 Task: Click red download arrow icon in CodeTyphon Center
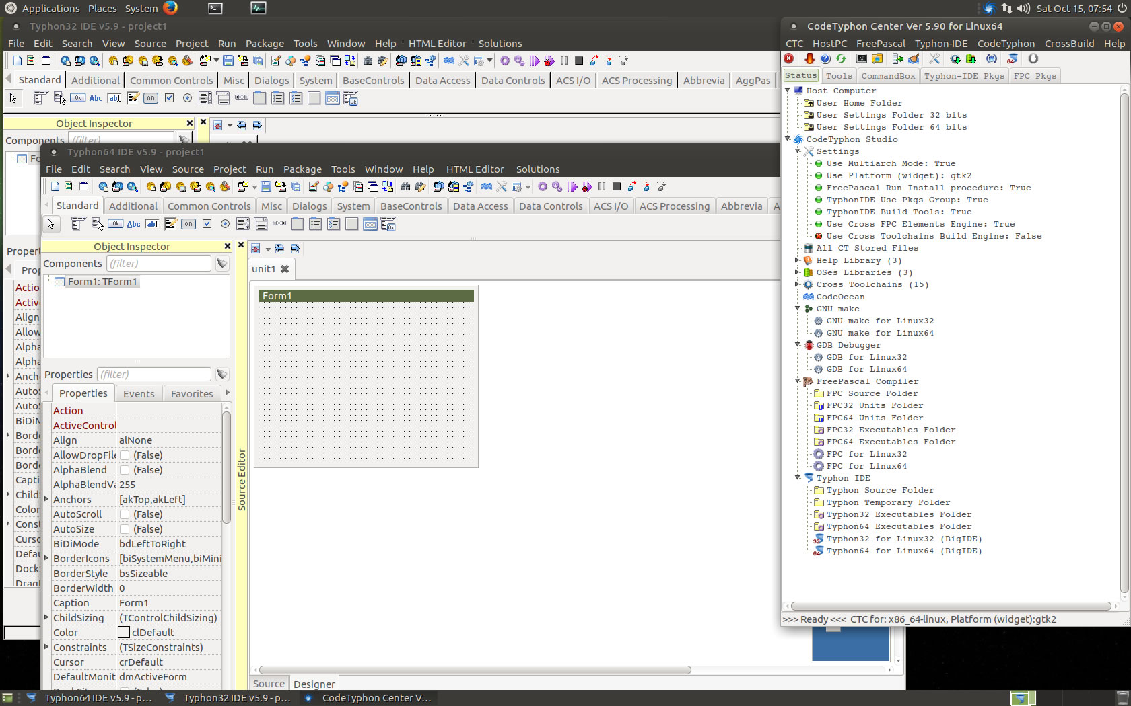810,58
